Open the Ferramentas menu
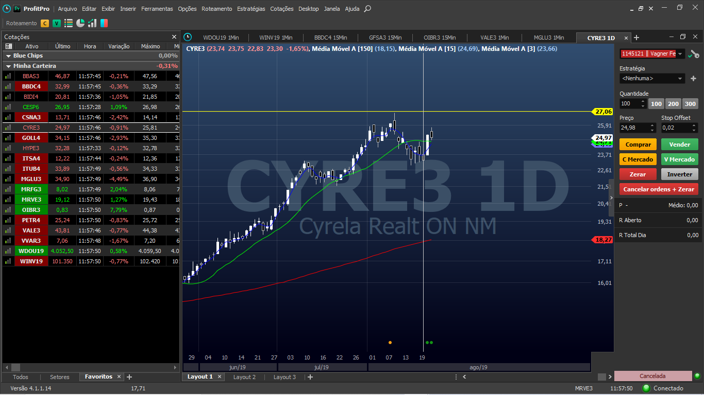Viewport: 704px width, 395px height. click(x=158, y=9)
